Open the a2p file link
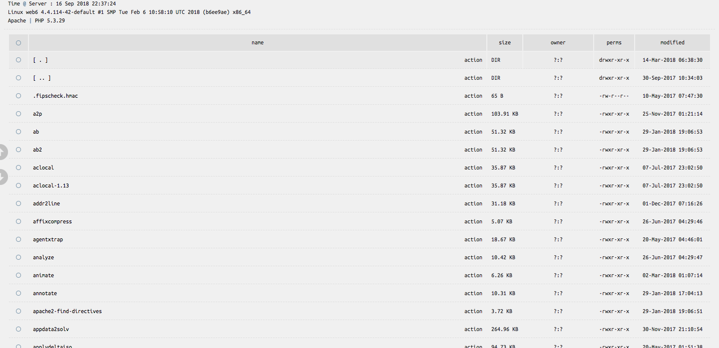 [37, 114]
